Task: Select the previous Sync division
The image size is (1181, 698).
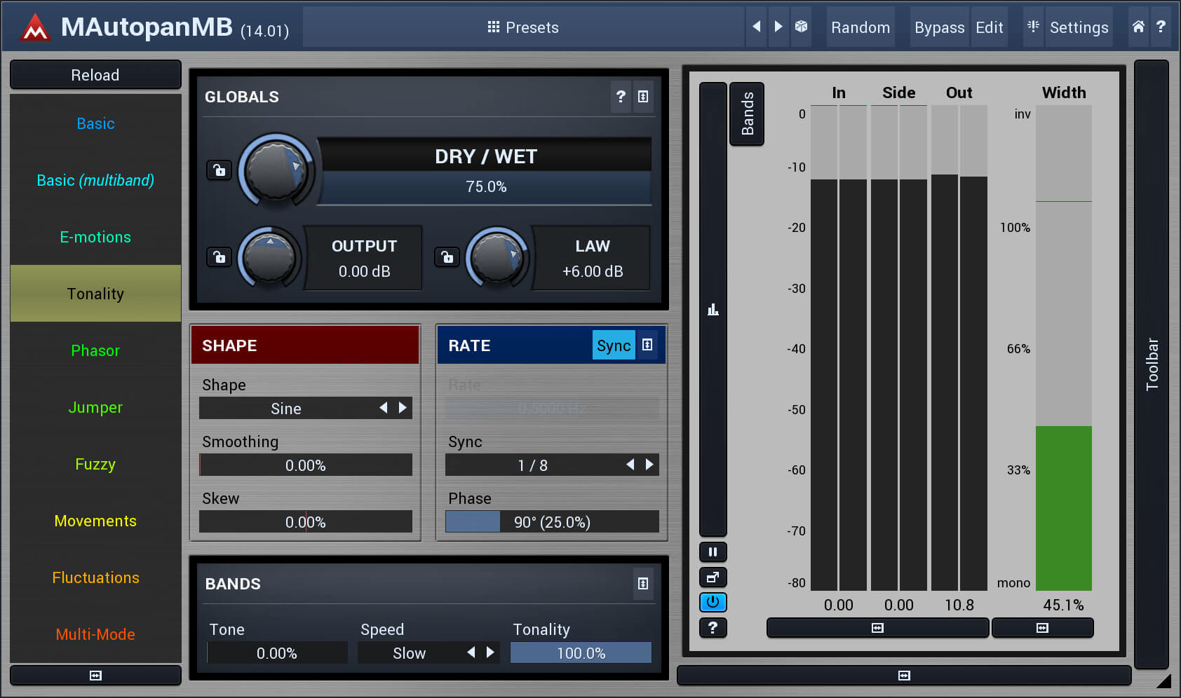Action: (x=630, y=465)
